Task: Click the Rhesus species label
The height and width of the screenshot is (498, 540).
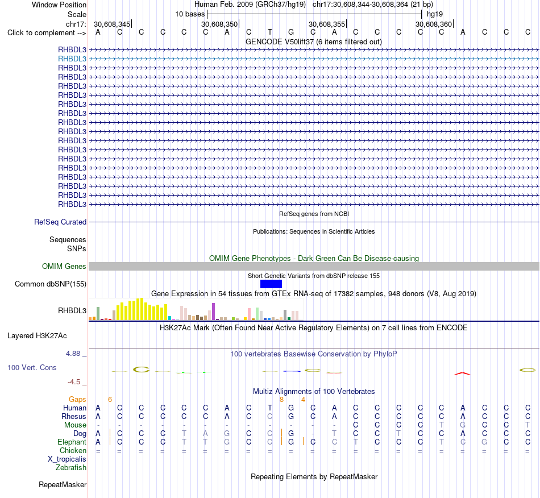Action: [74, 417]
